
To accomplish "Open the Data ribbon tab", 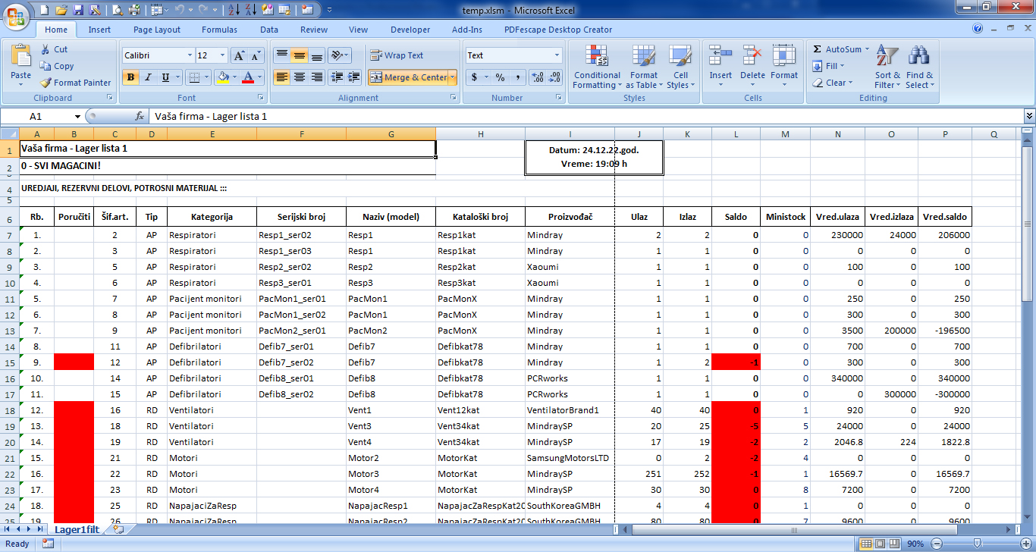I will pos(269,30).
